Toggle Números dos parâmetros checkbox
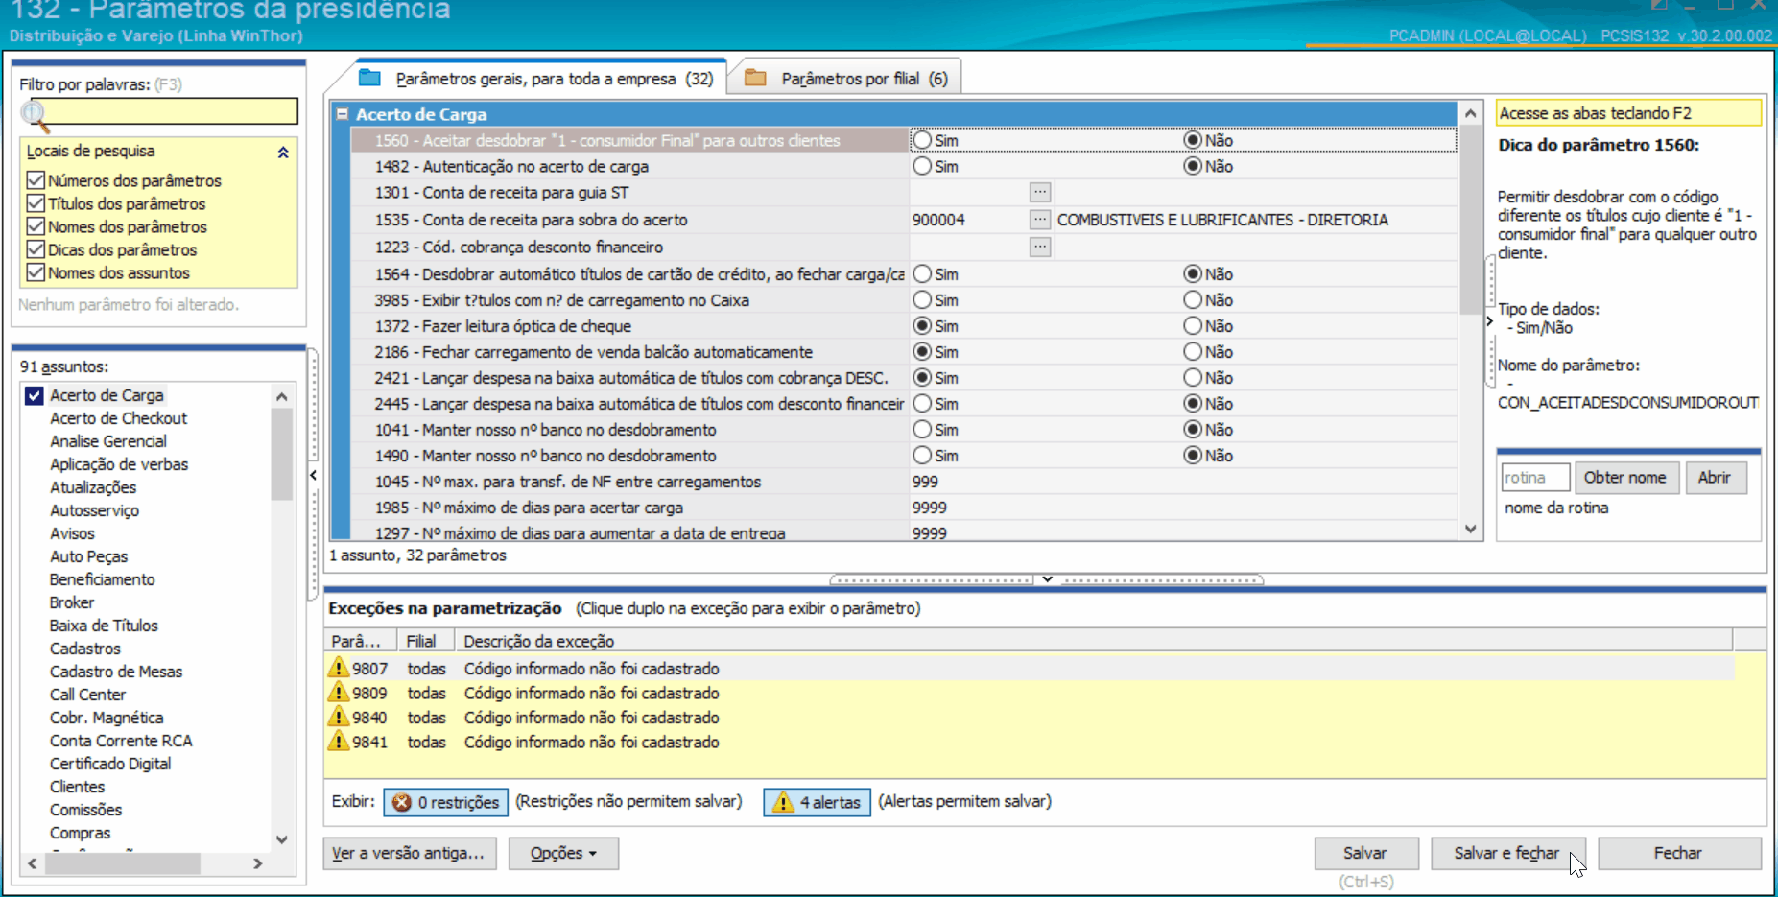The image size is (1778, 897). (36, 180)
